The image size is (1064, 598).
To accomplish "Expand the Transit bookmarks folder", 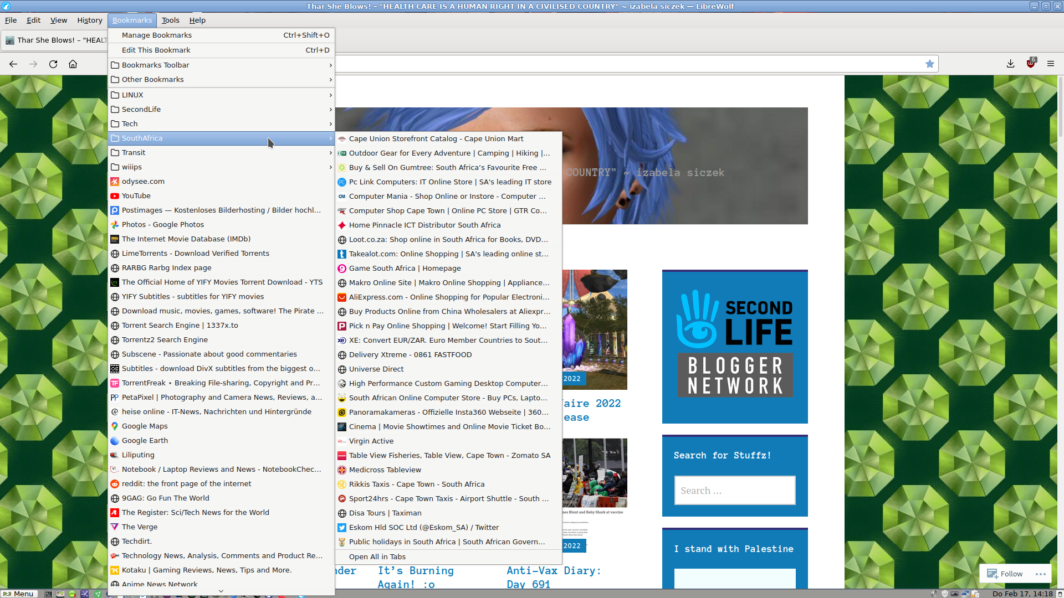I will 222,153.
